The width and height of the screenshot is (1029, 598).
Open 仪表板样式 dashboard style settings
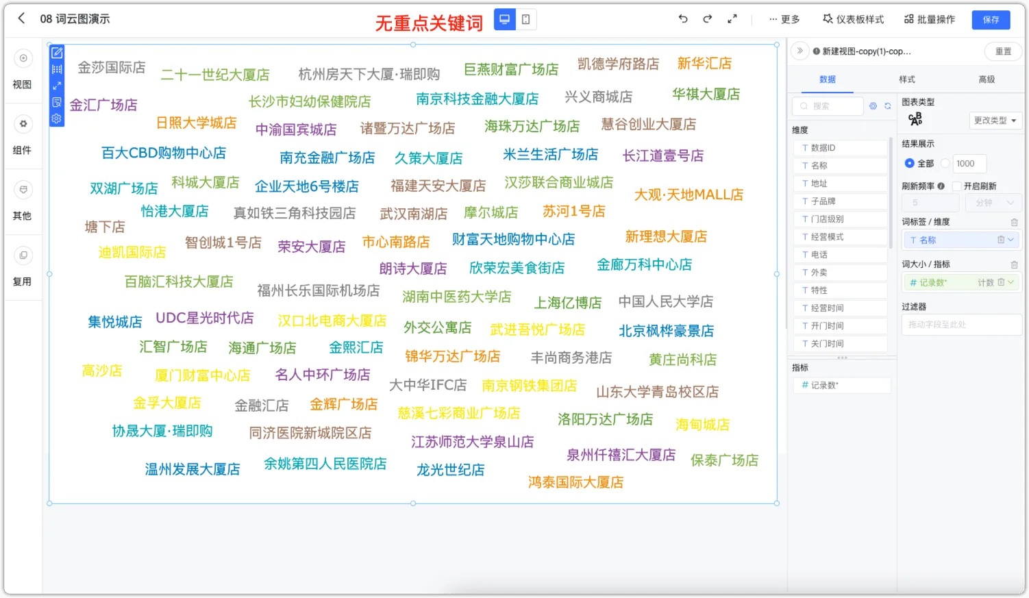[x=854, y=19]
